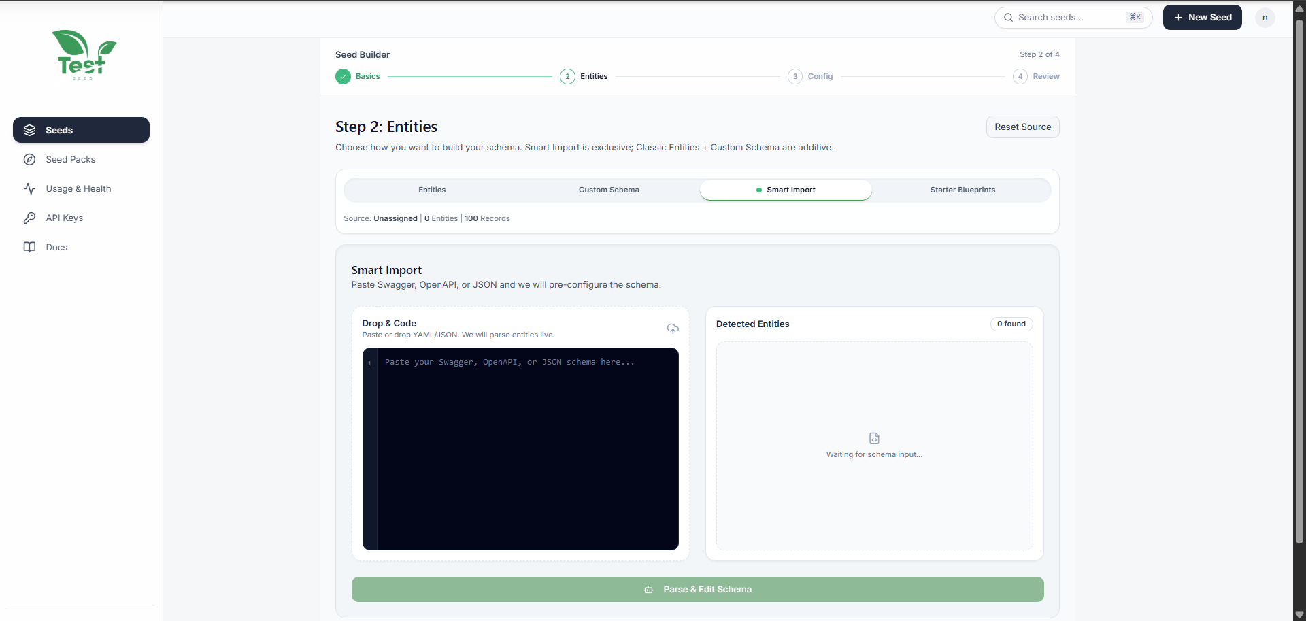Reset the source schema
This screenshot has height=621, width=1306.
1022,127
